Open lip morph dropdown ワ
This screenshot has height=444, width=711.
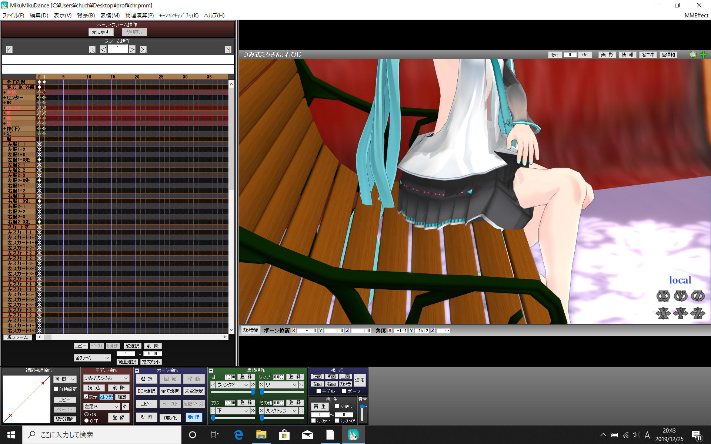click(x=281, y=385)
